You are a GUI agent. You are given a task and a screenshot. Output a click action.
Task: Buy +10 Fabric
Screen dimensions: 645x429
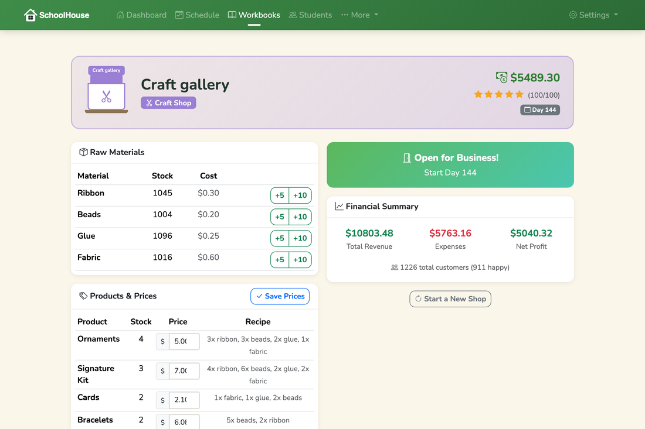pos(300,259)
